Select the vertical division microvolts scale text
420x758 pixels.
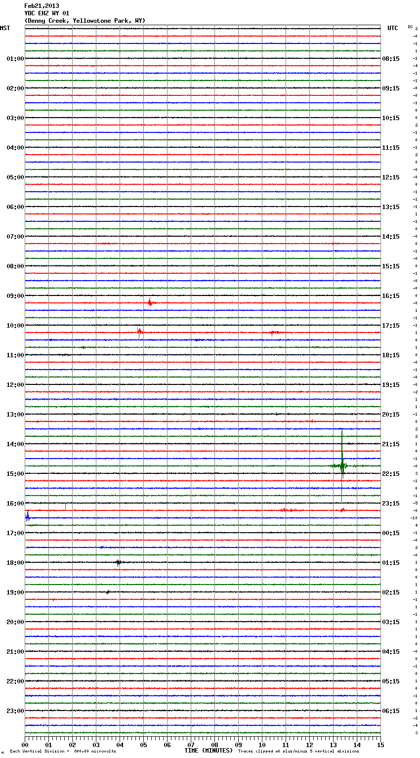coord(63,752)
